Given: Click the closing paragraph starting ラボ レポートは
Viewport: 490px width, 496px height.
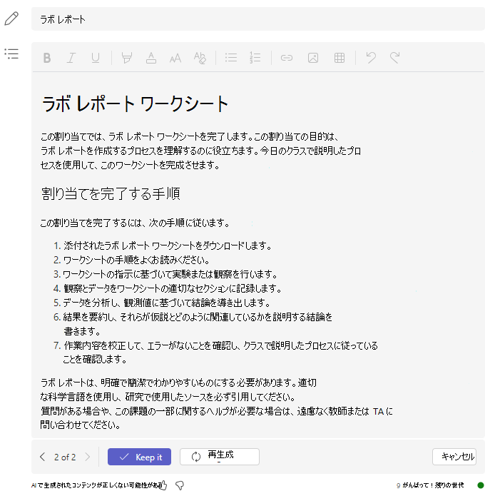Looking at the screenshot, I should point(217,404).
